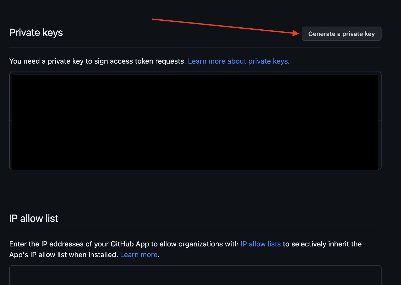
Task: Click the Generate a private key button
Action: tap(341, 34)
